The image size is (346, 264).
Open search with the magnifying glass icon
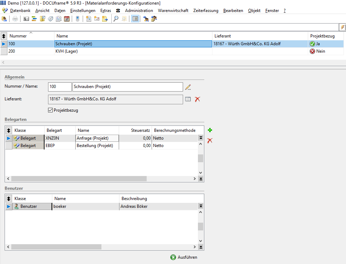(116, 19)
